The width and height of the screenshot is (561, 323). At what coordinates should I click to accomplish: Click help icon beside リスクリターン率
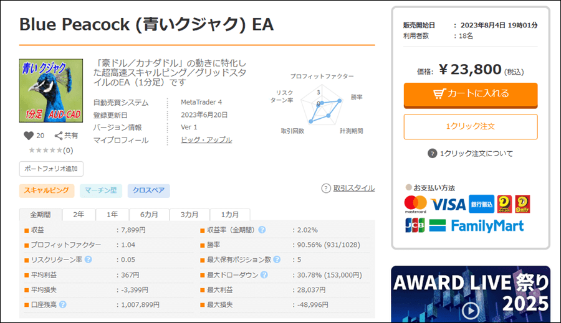click(x=89, y=260)
